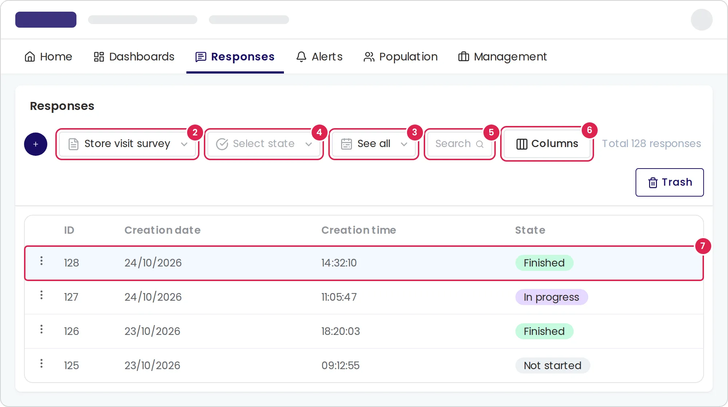This screenshot has width=728, height=407.
Task: Open the Store visit survey dropdown
Action: pyautogui.click(x=127, y=144)
